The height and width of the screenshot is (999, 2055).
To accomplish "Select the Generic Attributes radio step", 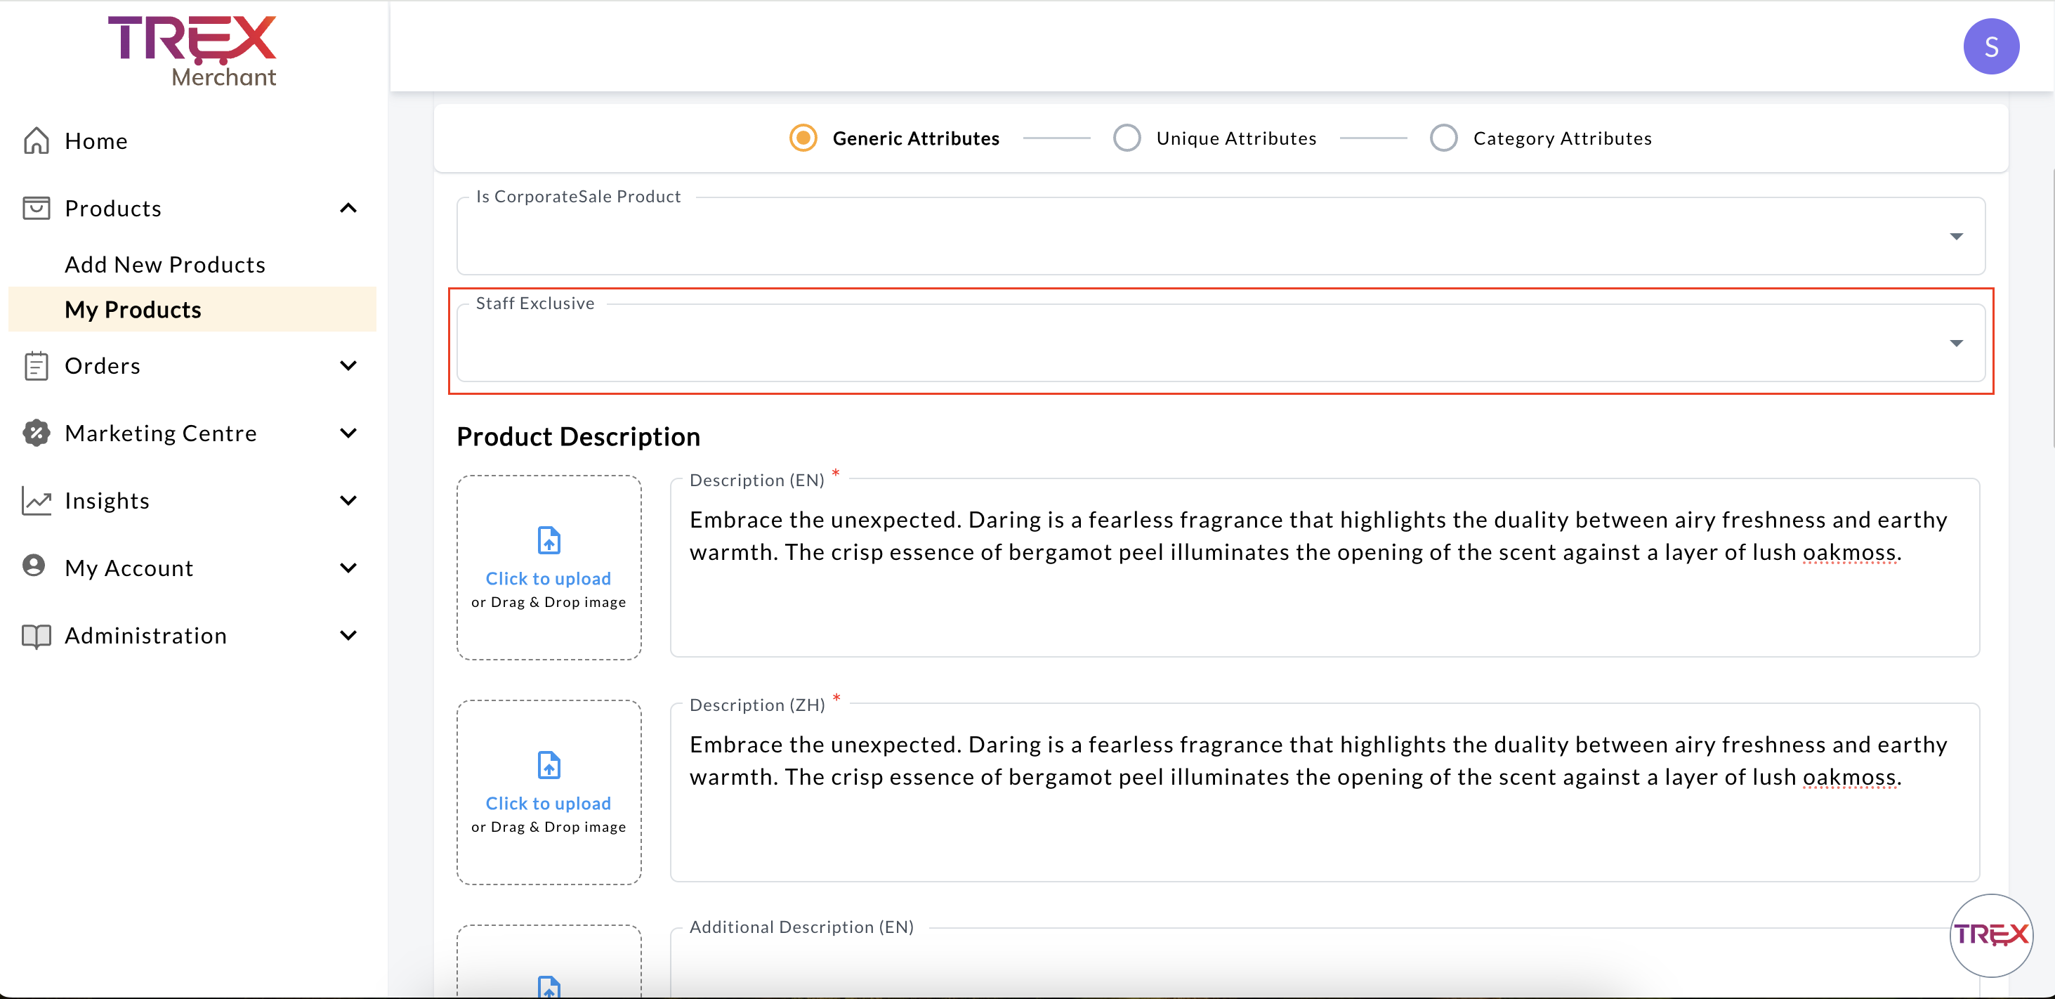I will click(803, 138).
